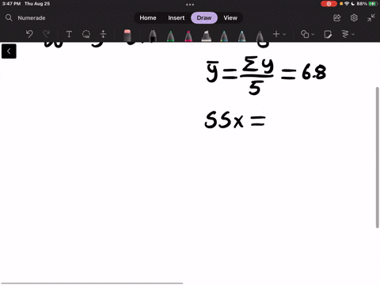Image resolution: width=380 pixels, height=285 pixels.
Task: Pick the green pen
Action: click(171, 36)
